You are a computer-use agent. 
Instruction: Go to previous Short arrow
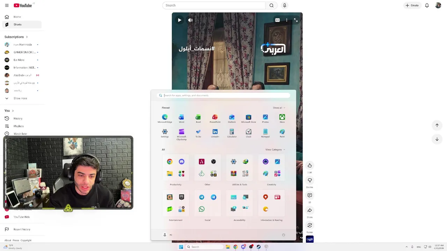click(x=437, y=125)
